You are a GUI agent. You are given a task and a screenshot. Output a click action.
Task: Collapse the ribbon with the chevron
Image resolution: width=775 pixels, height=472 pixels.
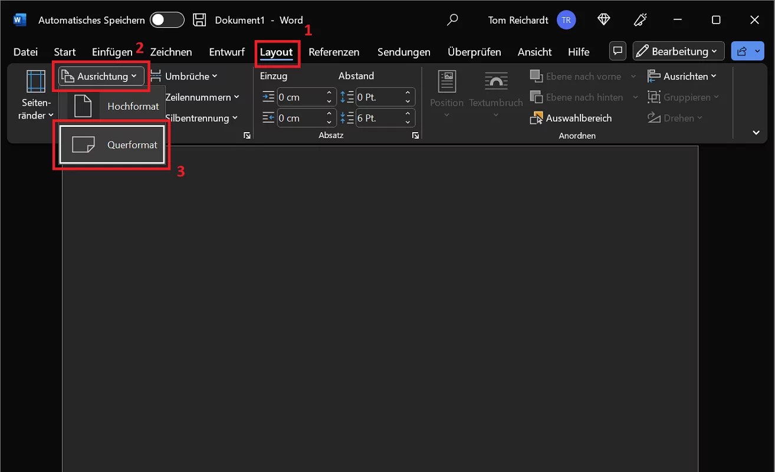tap(756, 133)
